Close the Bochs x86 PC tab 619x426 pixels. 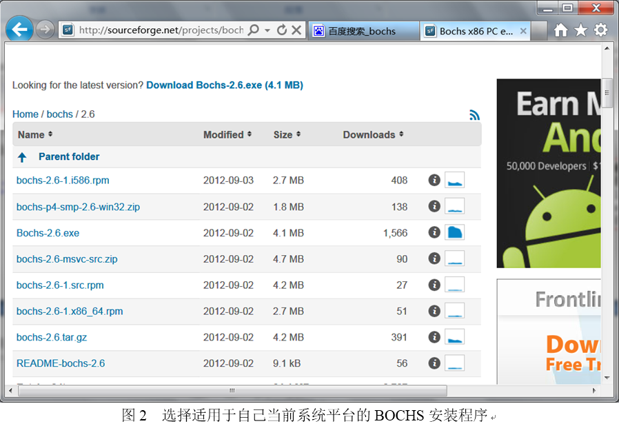click(x=523, y=31)
